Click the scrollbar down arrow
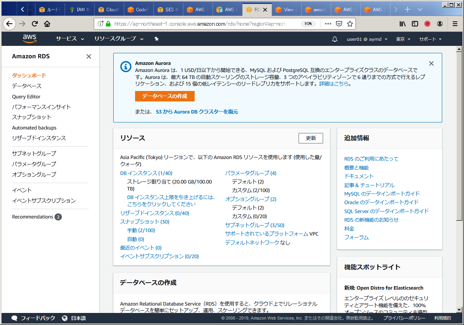This screenshot has width=464, height=325. (459, 310)
